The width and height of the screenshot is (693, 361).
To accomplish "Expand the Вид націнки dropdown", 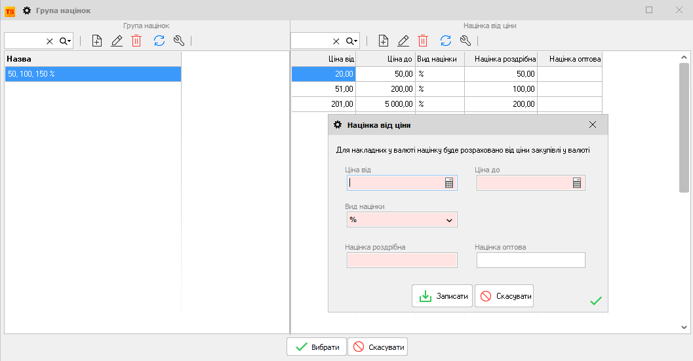I will (x=449, y=220).
